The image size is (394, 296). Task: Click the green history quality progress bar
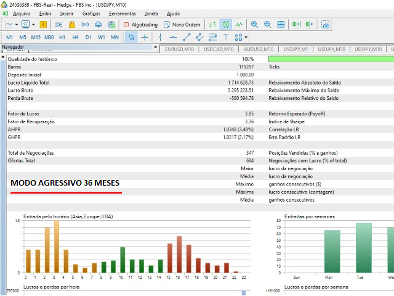point(331,59)
